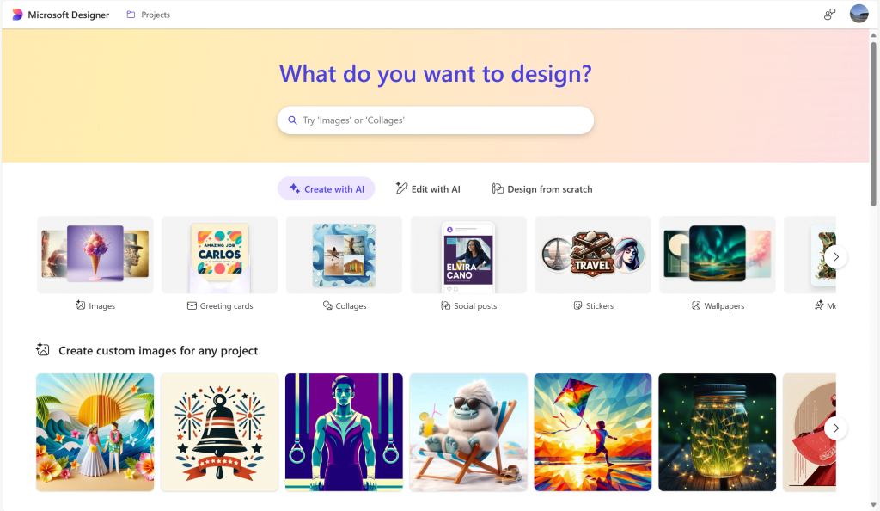The width and height of the screenshot is (880, 511).
Task: Click the Microsoft Designer logo icon
Action: click(17, 15)
